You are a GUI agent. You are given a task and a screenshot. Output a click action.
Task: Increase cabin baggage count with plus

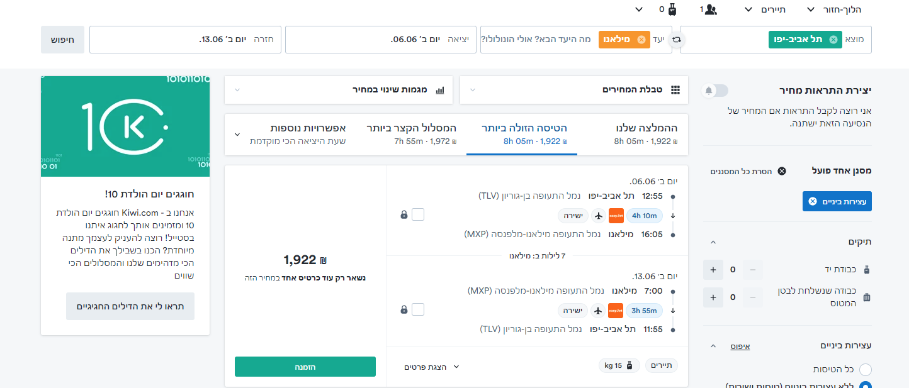[x=713, y=270]
